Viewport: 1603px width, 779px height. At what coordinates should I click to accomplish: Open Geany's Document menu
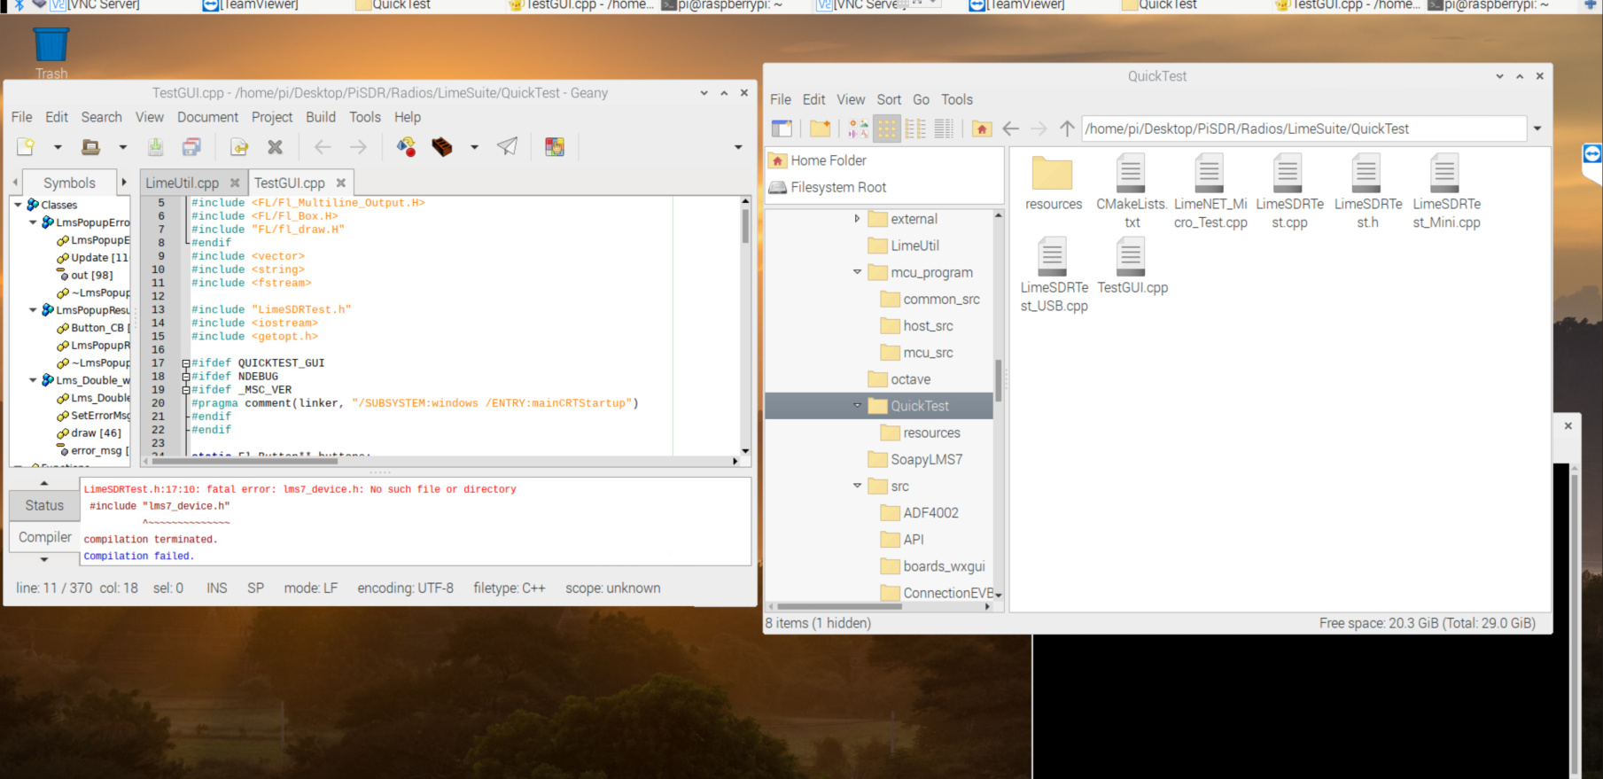click(207, 117)
